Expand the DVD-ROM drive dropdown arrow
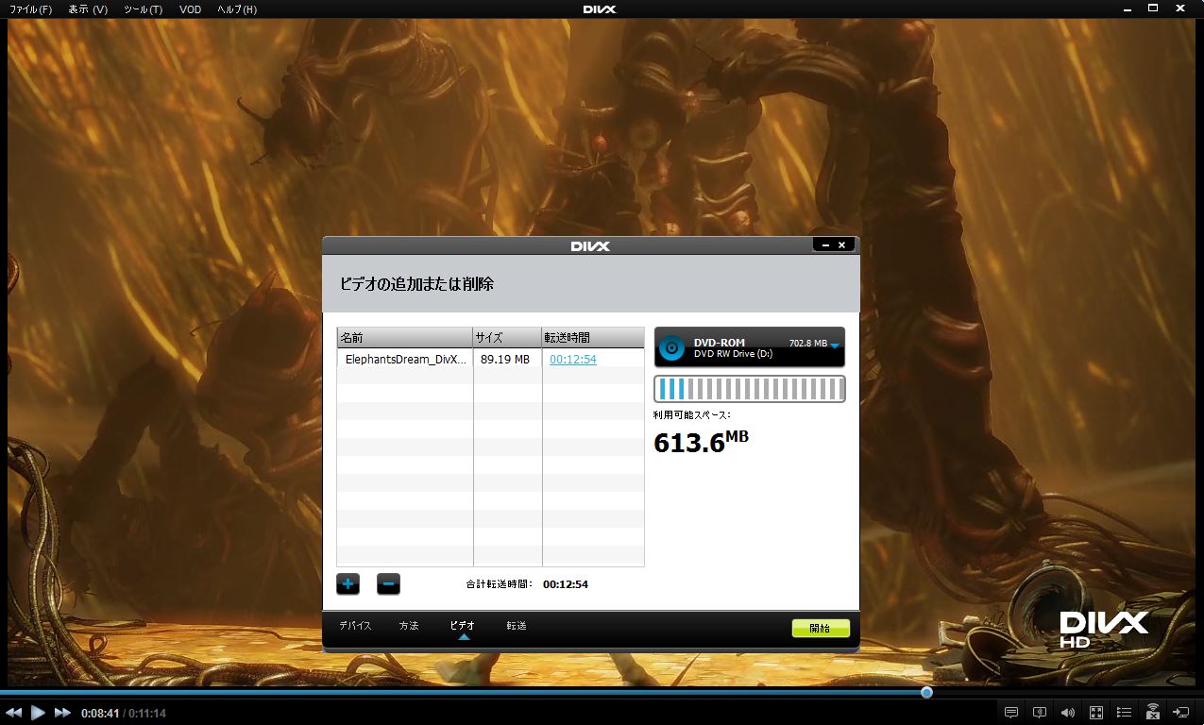This screenshot has width=1204, height=725. pyautogui.click(x=835, y=346)
